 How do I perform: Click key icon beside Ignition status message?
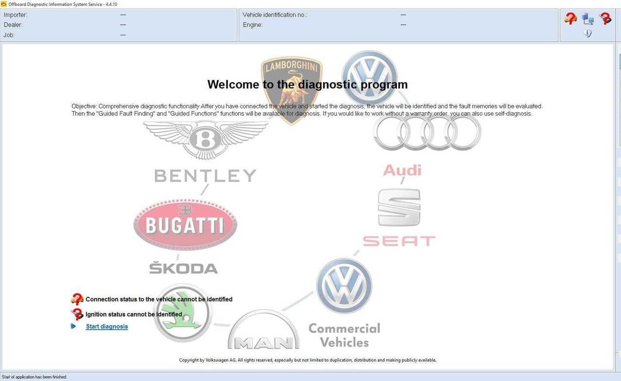(77, 314)
